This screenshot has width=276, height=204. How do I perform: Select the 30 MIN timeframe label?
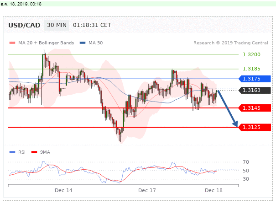[x=57, y=25]
